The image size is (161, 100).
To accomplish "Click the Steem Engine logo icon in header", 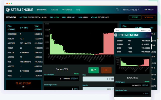I will click(8, 10).
